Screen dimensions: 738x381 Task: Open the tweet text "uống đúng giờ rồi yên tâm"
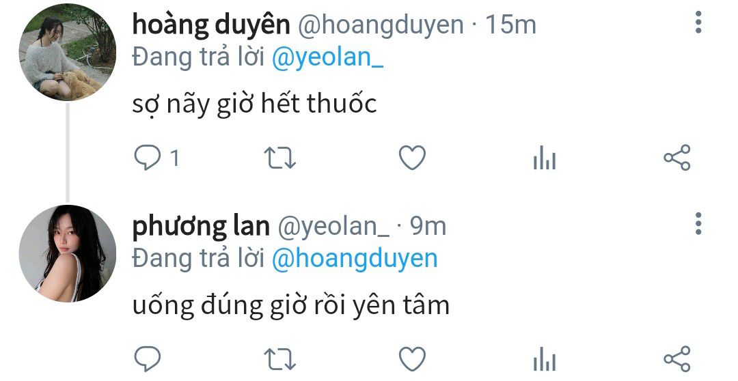coord(291,305)
